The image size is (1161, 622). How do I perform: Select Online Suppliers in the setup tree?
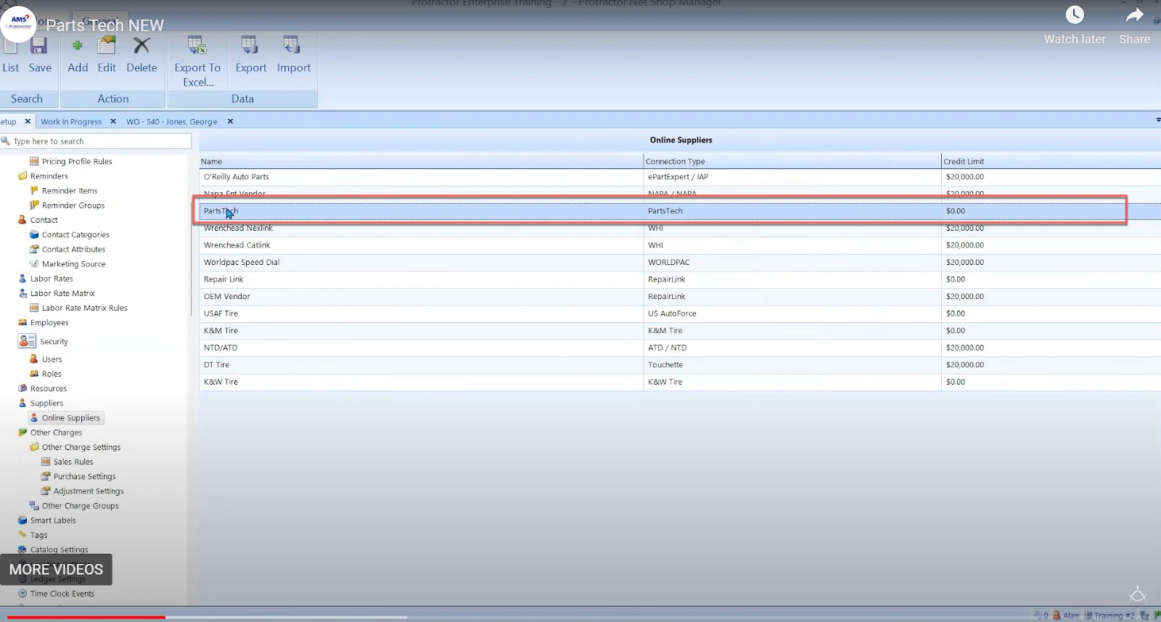[70, 418]
